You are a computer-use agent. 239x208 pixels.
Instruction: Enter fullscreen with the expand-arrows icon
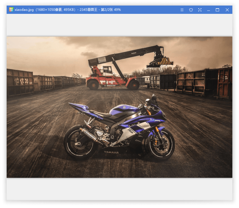click(200, 10)
